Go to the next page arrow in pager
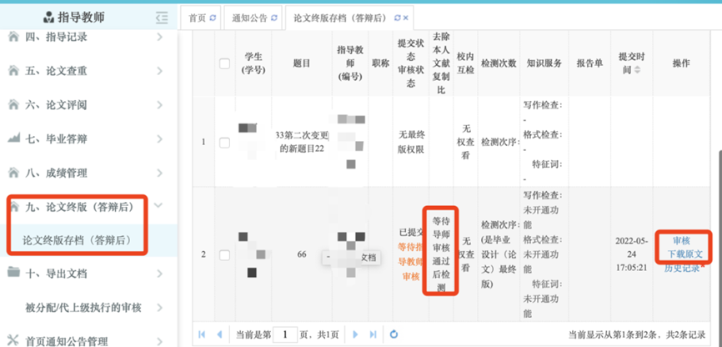722x347 pixels. click(354, 334)
